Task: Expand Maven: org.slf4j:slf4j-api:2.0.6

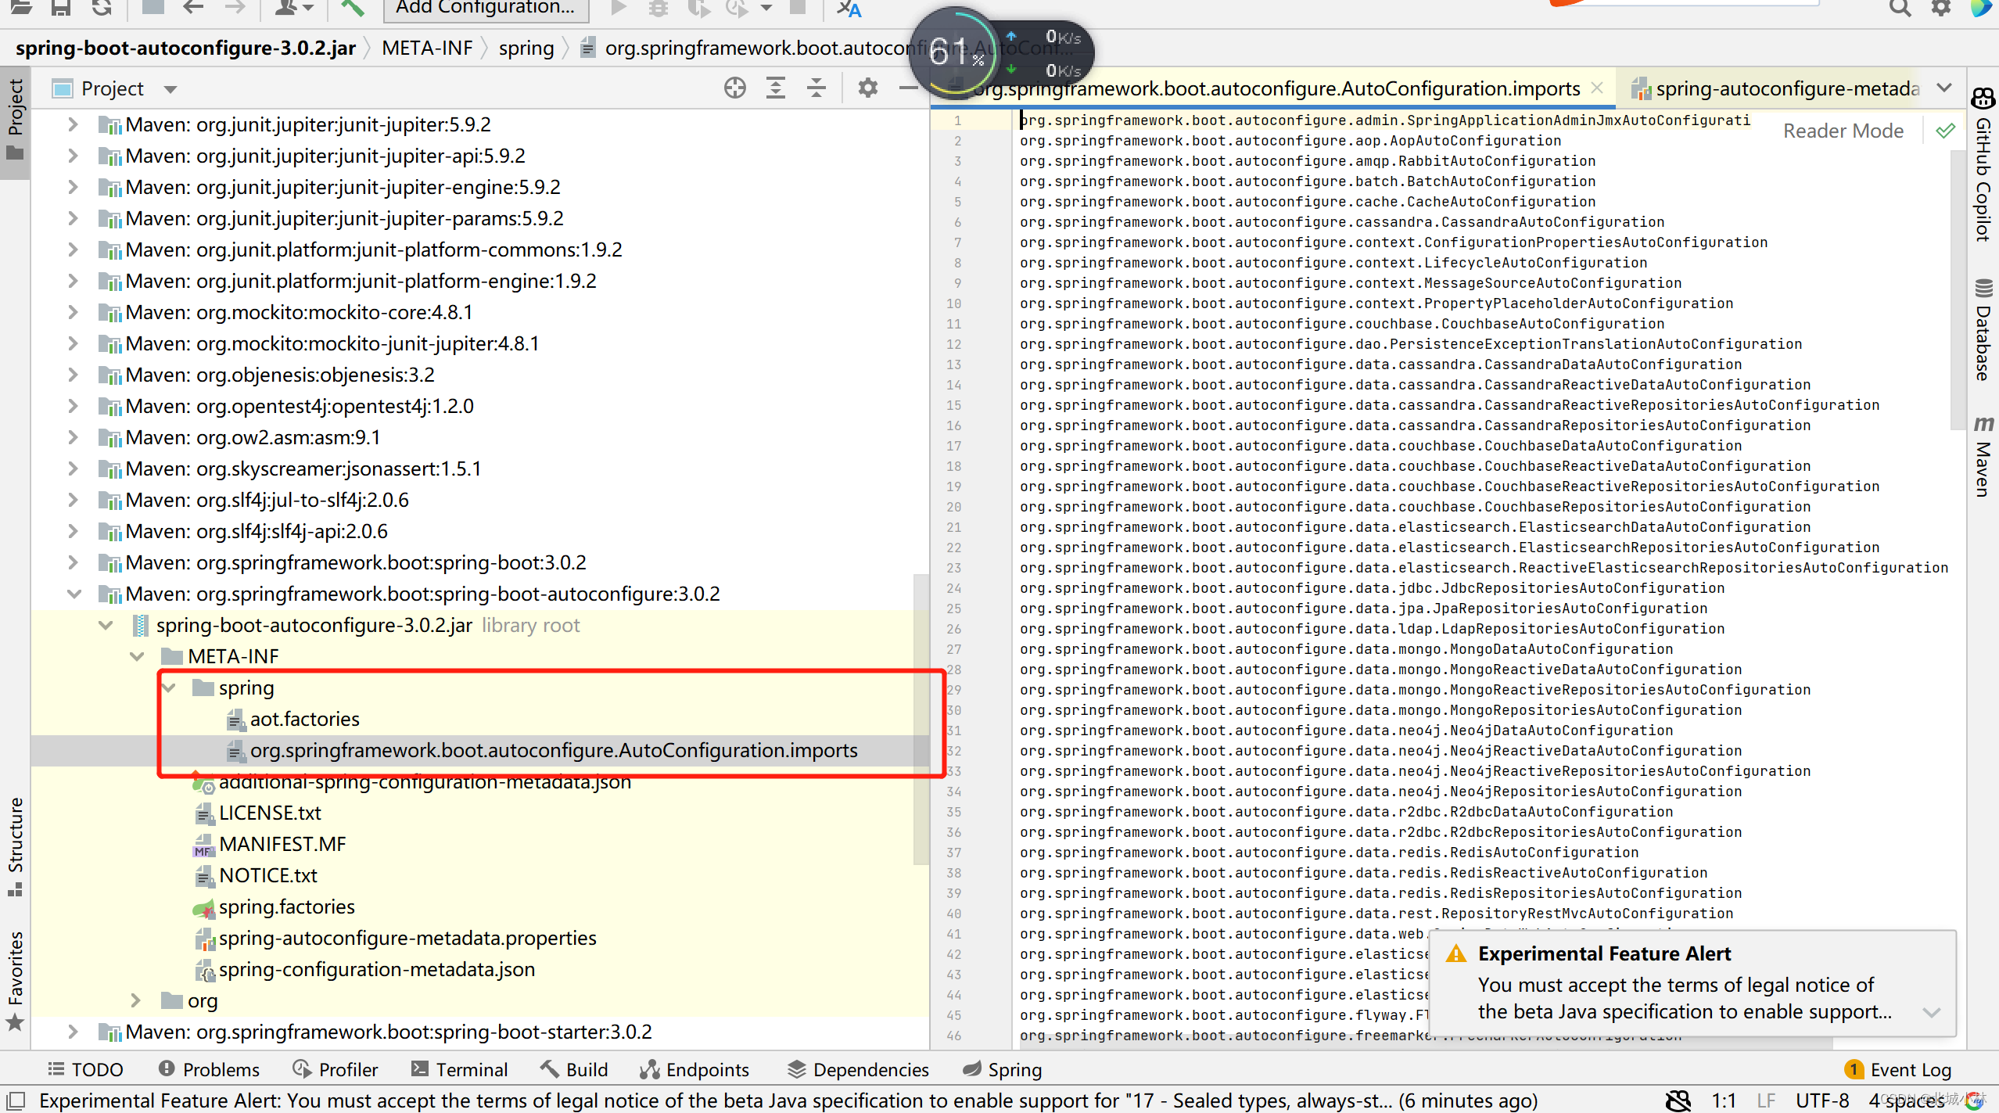Action: point(74,531)
